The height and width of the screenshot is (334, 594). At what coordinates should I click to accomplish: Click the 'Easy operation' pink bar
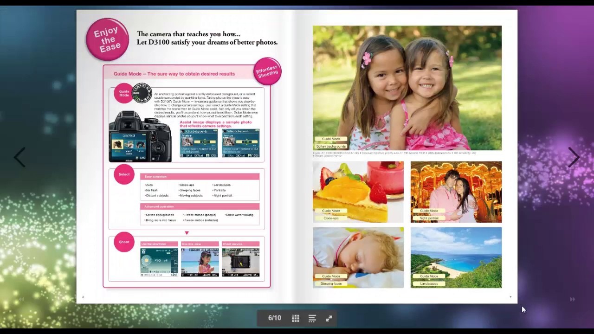[200, 177]
